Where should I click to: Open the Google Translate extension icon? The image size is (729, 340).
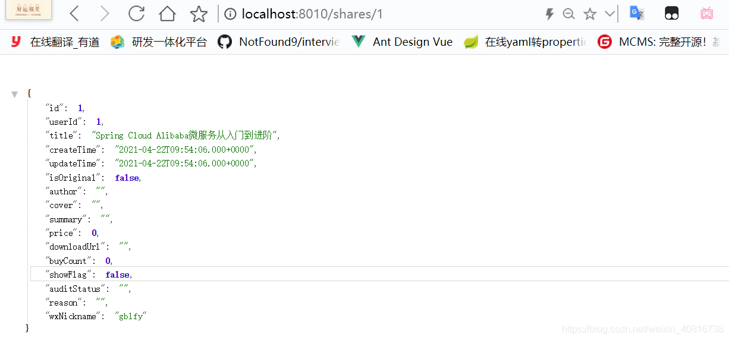tap(637, 13)
